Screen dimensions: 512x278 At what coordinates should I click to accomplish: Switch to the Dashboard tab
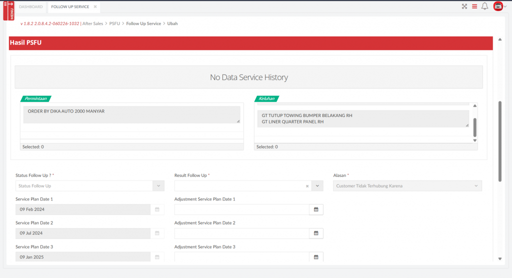click(30, 6)
